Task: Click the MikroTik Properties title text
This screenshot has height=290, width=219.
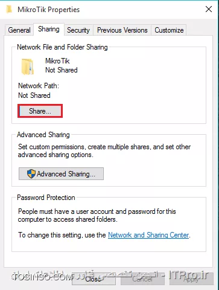Action: pos(49,10)
